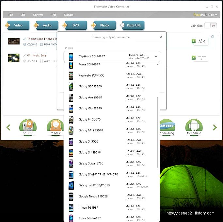Add a Video file
The width and height of the screenshot is (223, 222).
(x=17, y=26)
